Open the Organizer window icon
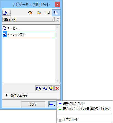 tap(38, 88)
